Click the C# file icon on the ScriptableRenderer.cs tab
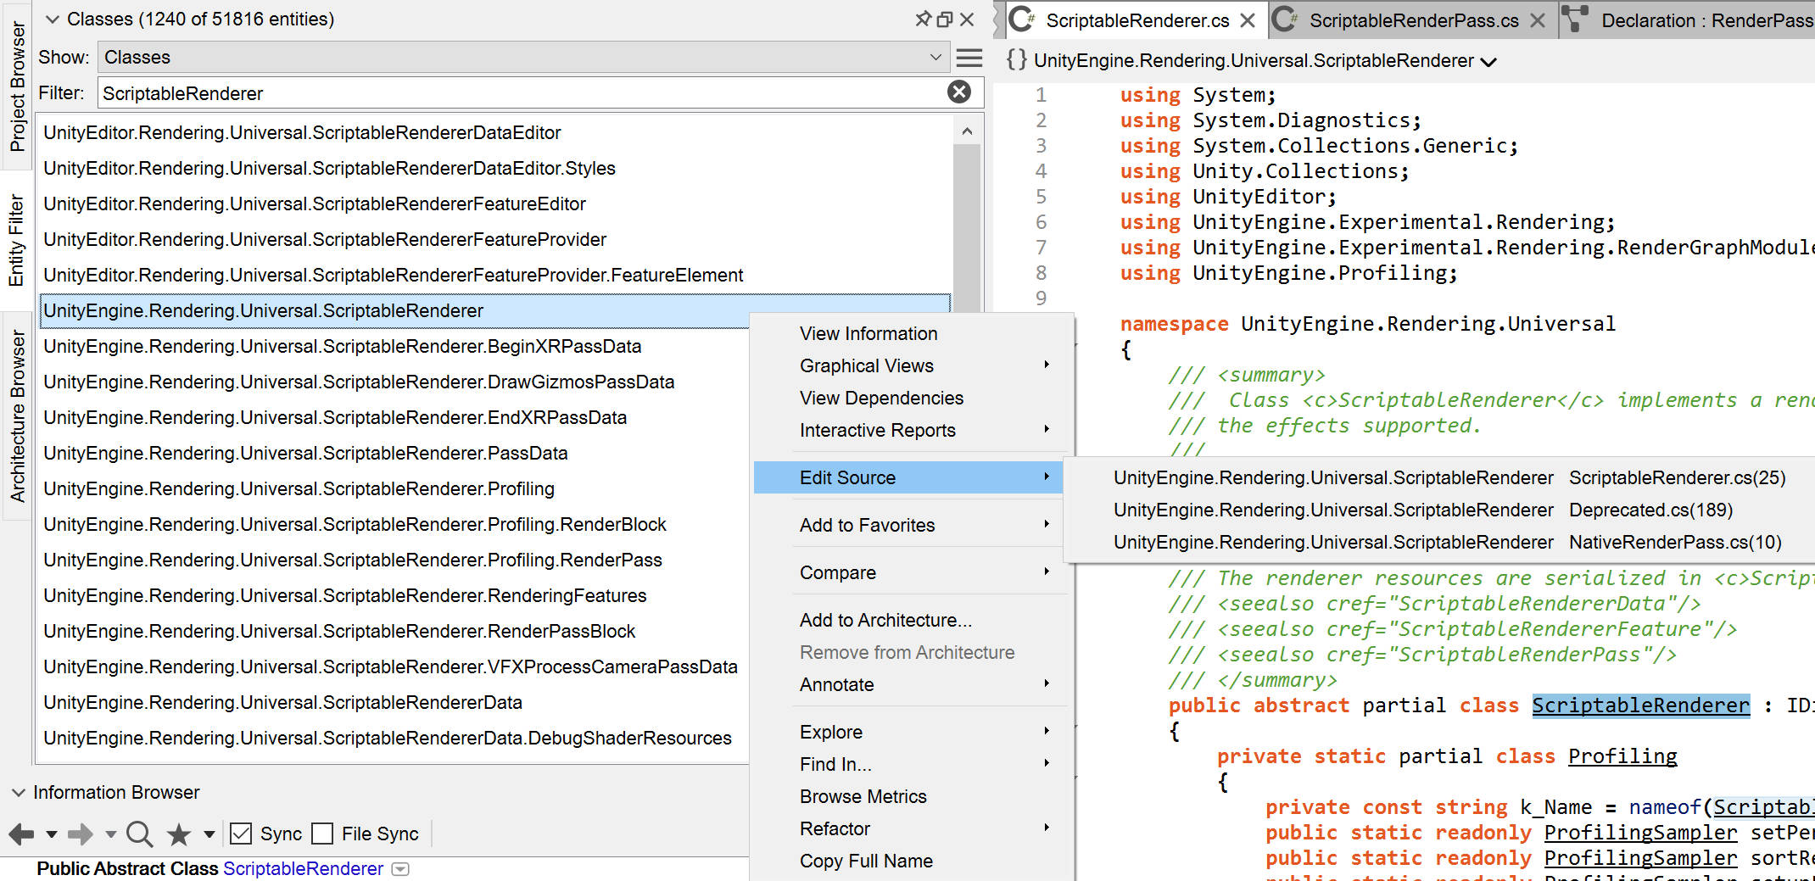The height and width of the screenshot is (881, 1815). (1022, 20)
